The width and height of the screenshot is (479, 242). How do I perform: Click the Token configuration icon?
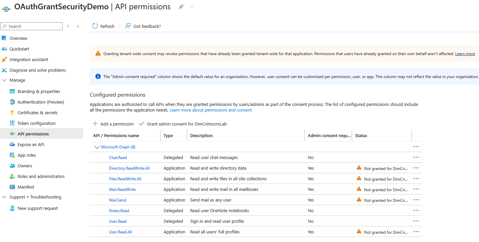tap(12, 123)
